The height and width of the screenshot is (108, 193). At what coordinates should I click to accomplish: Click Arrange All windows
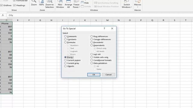click(x=68, y=4)
